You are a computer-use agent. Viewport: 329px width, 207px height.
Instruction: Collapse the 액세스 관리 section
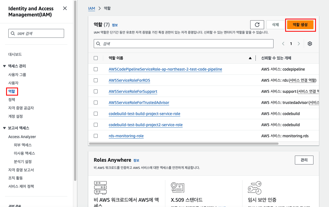4,66
